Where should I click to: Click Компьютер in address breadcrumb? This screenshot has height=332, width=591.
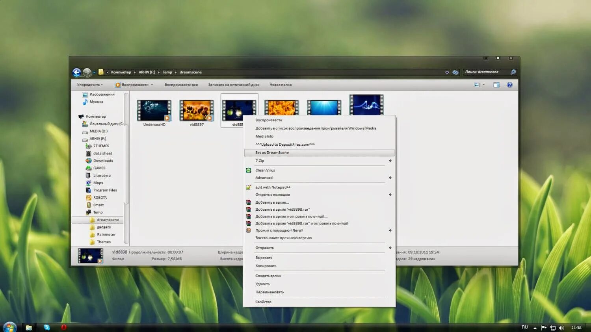(x=121, y=72)
